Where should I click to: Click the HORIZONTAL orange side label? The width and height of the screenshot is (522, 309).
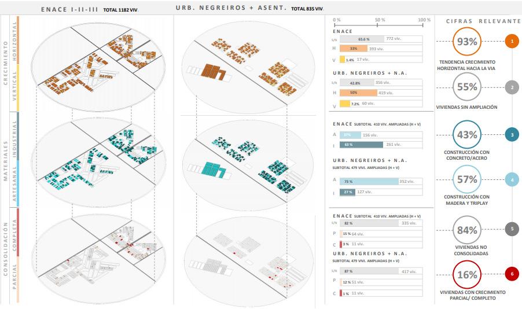[x=14, y=41]
